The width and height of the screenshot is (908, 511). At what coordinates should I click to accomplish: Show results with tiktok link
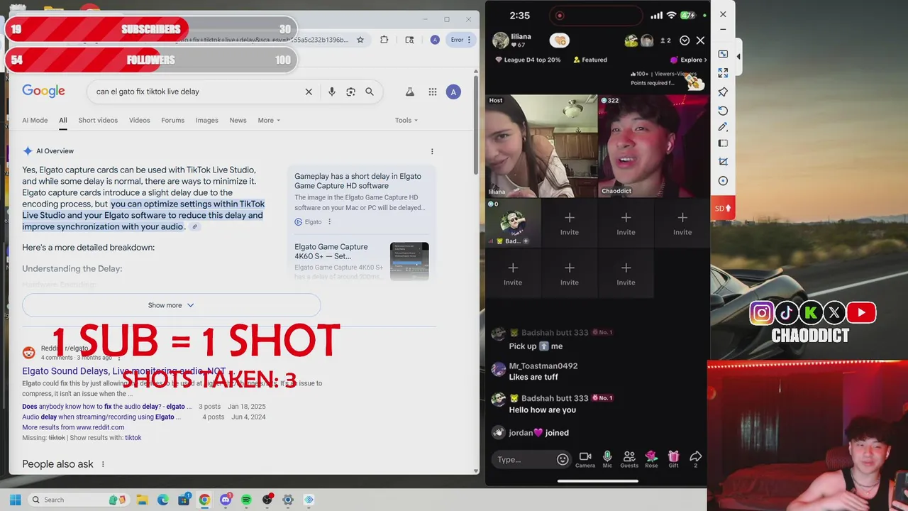(133, 438)
